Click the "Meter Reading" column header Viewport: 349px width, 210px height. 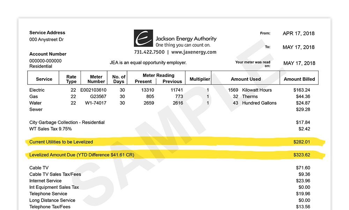(x=158, y=75)
